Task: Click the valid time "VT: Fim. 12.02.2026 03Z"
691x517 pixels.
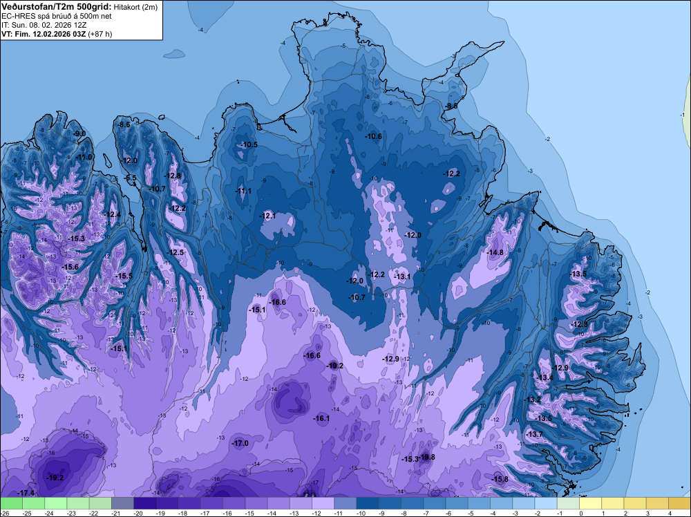Action: coord(44,34)
